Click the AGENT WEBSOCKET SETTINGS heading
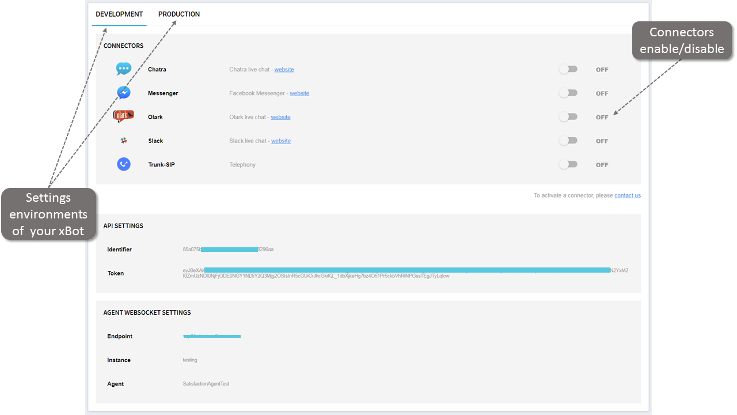This screenshot has width=737, height=415. pyautogui.click(x=147, y=312)
